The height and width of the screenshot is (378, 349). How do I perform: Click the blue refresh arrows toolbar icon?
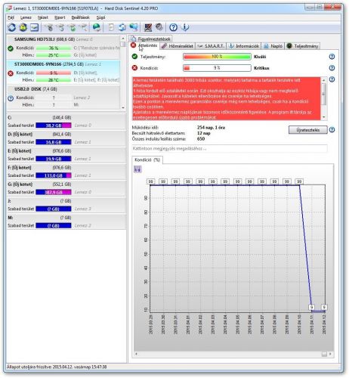coord(11,27)
